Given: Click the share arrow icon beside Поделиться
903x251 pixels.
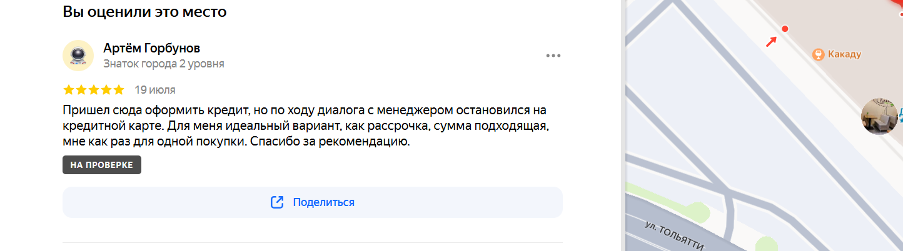Looking at the screenshot, I should pos(277,202).
